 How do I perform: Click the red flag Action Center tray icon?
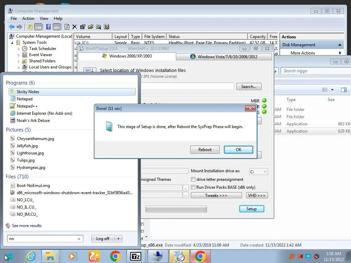point(300,256)
